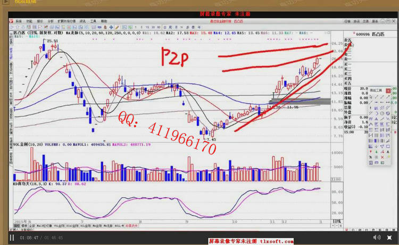Toggle the video fullscreen icon
399x245 pixels.
tap(389, 238)
